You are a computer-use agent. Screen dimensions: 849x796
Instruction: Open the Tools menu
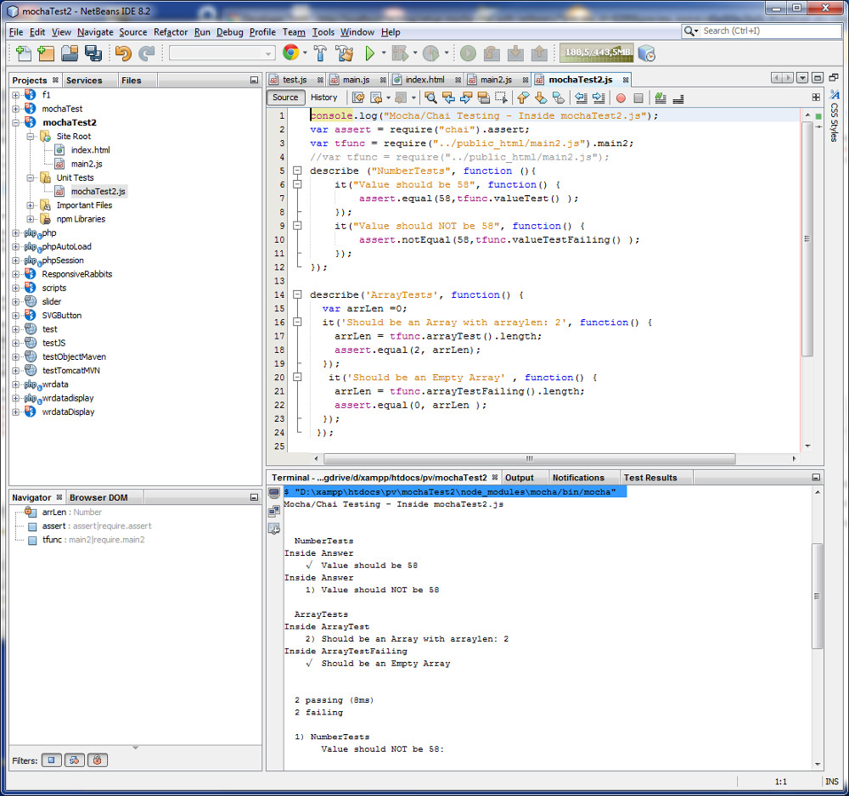[x=323, y=32]
